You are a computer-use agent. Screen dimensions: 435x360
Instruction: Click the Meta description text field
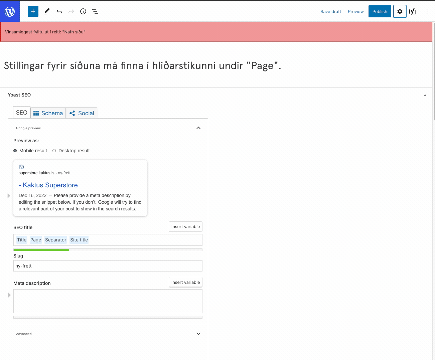tap(108, 301)
